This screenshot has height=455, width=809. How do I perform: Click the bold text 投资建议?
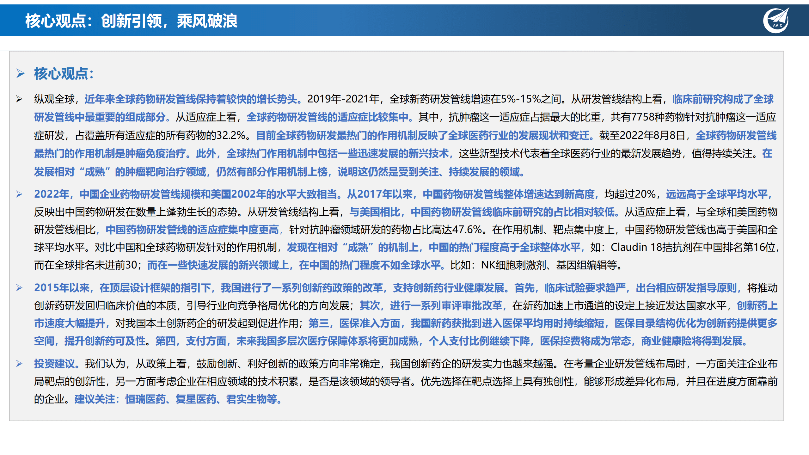54,364
